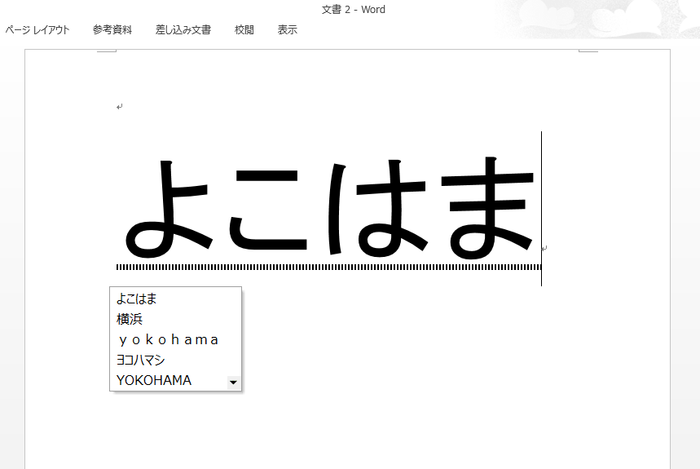700x469 pixels.
Task: Switch to the 差し込み文書 tab
Action: (x=183, y=30)
